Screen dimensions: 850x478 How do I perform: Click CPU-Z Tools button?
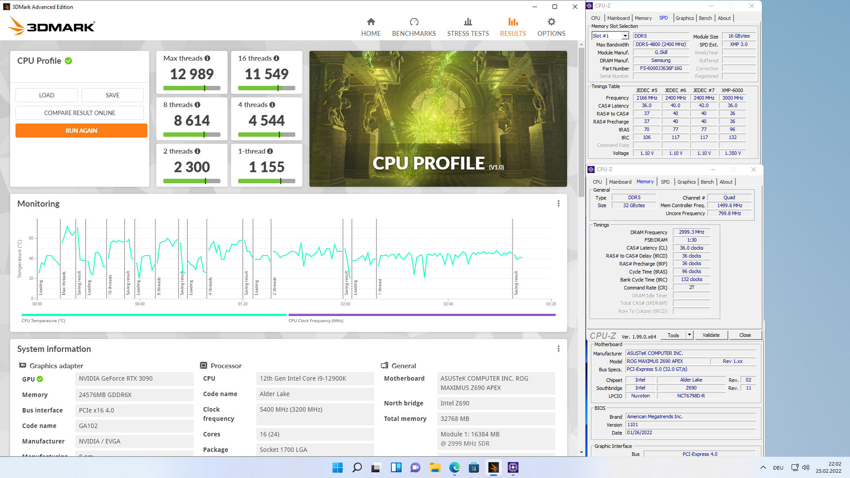pyautogui.click(x=673, y=335)
